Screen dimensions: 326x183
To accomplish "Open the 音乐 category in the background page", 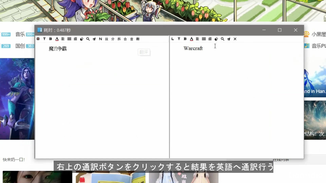I will [x=20, y=34].
